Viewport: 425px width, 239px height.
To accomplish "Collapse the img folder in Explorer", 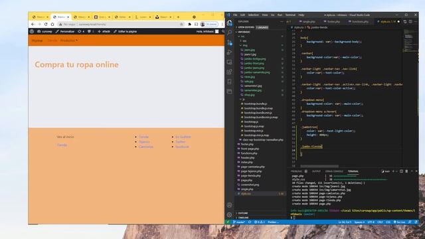I will (x=244, y=45).
